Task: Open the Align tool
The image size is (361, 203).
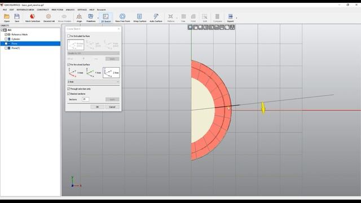Action: coord(79,18)
